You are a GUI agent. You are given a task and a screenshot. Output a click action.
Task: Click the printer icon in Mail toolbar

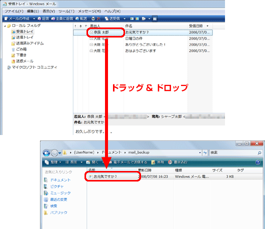tap(93, 18)
